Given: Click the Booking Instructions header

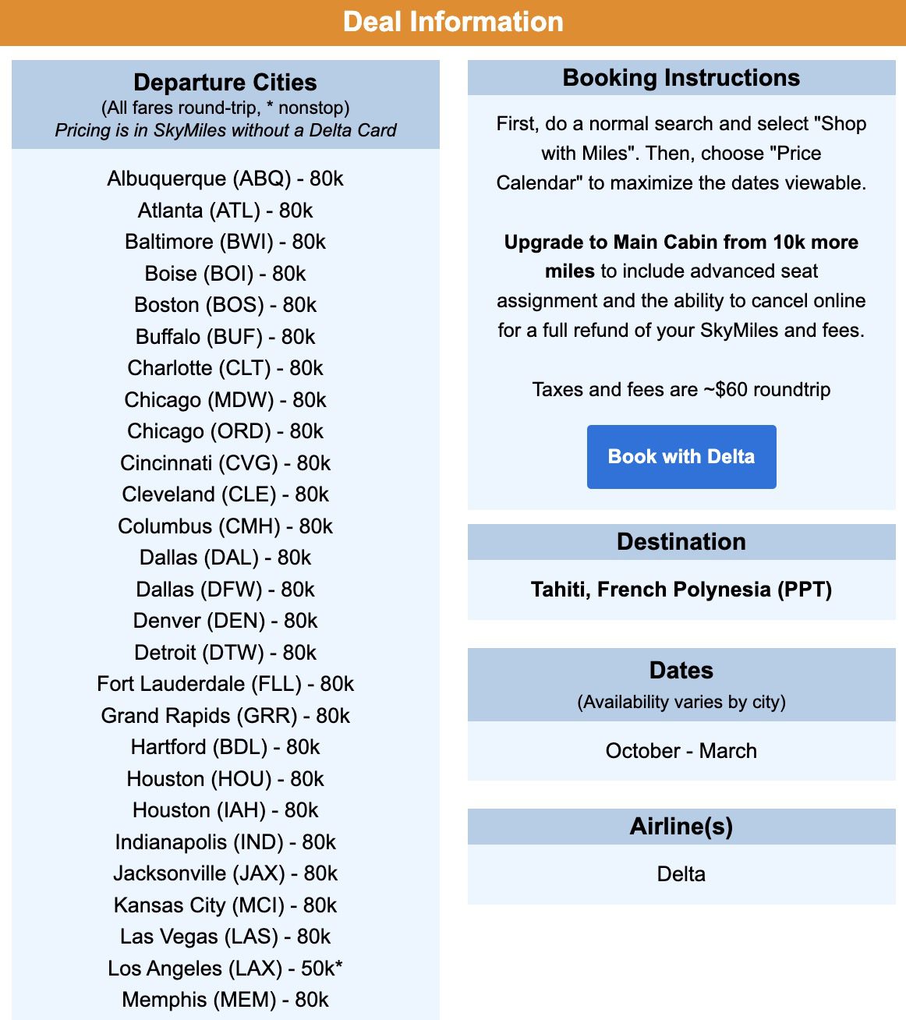Looking at the screenshot, I should coord(681,77).
